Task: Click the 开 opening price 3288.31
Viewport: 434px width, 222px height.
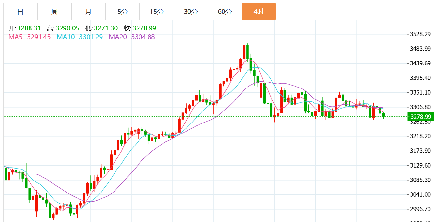Action: pyautogui.click(x=29, y=29)
